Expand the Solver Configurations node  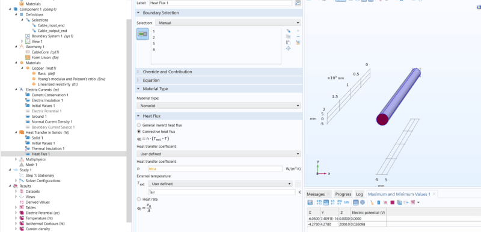coord(16,181)
